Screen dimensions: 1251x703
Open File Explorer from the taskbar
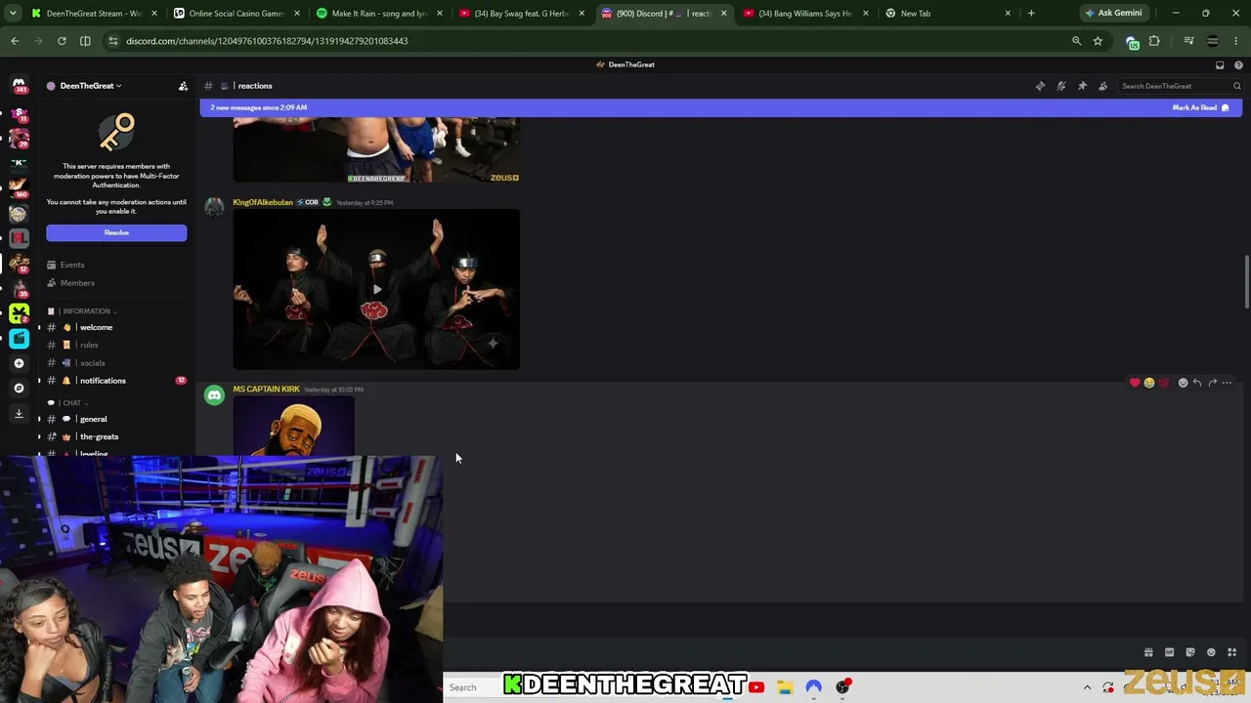[x=785, y=687]
